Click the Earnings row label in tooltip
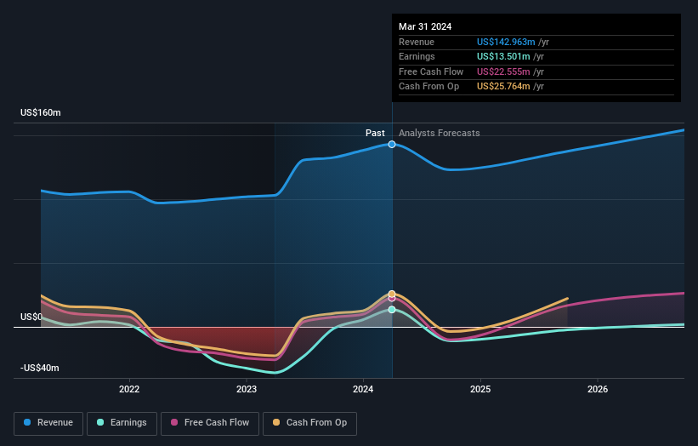The image size is (698, 446). pyautogui.click(x=417, y=56)
